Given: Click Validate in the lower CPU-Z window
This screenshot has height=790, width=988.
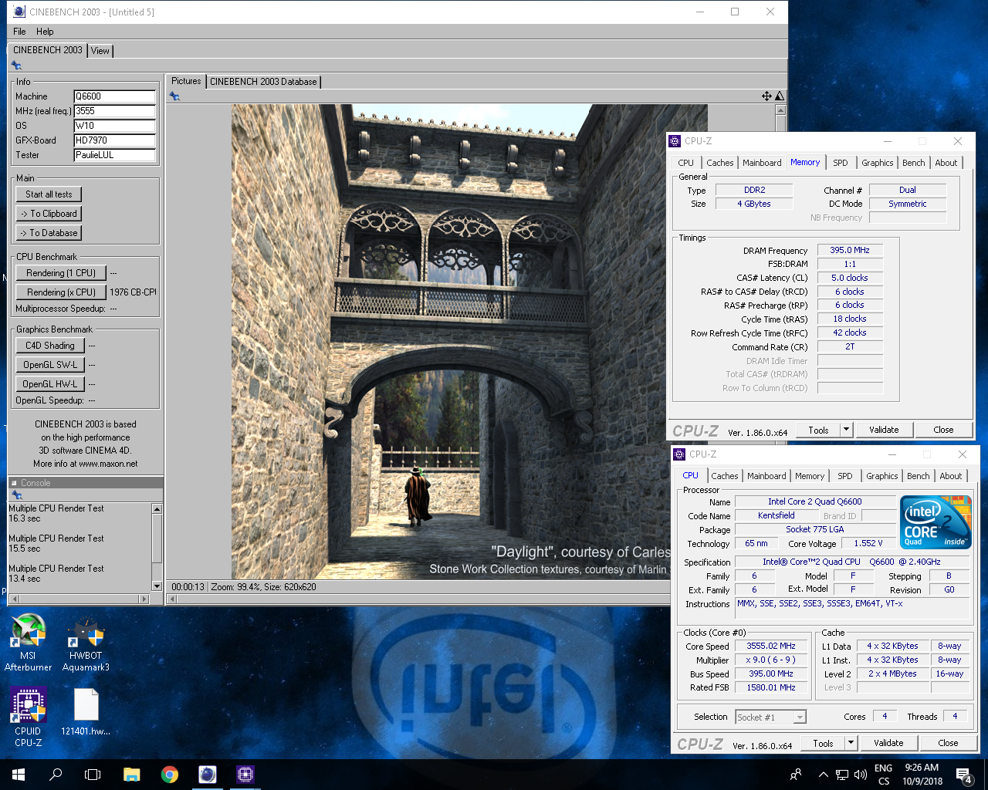Looking at the screenshot, I should (888, 743).
